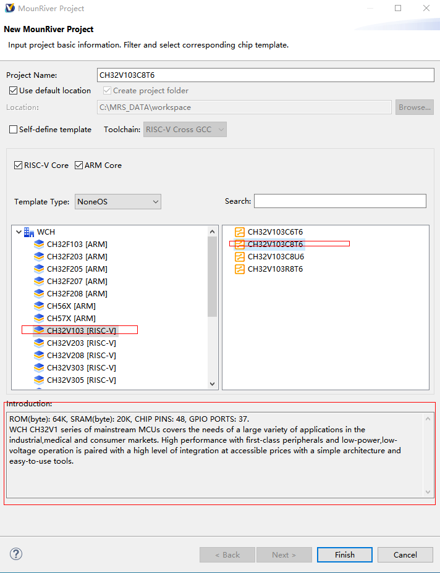Screen dimensions: 440x573
Task: Maximize the MounRiver Project window
Action: (398, 8)
